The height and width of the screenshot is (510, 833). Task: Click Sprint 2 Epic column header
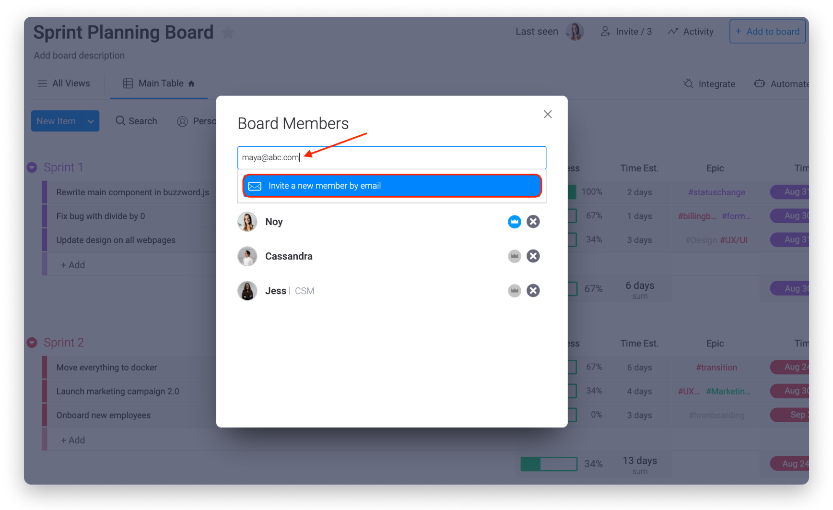click(x=715, y=344)
